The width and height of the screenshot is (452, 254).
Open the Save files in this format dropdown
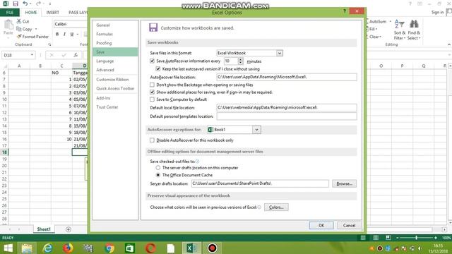pos(280,53)
